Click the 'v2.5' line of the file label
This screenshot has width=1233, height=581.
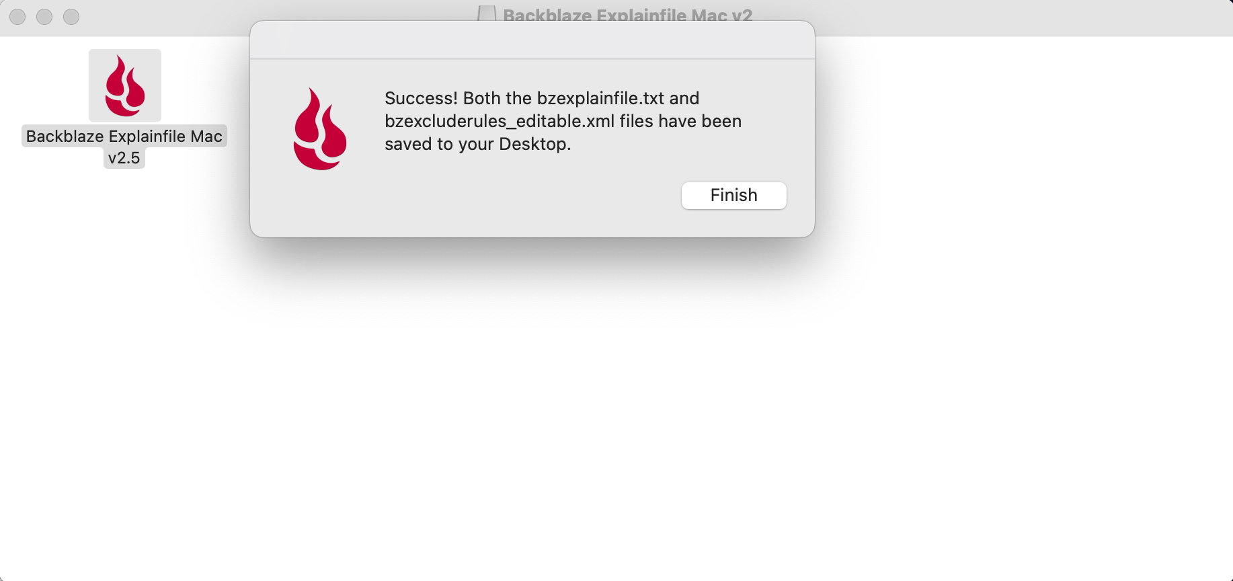pos(124,158)
